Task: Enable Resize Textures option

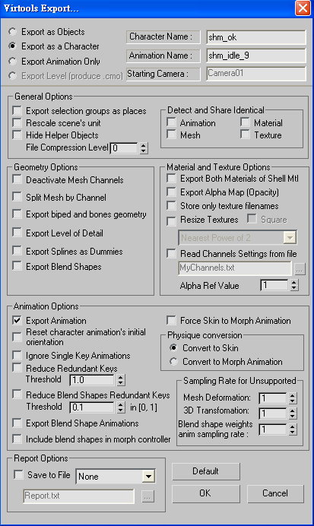Action: [x=171, y=220]
